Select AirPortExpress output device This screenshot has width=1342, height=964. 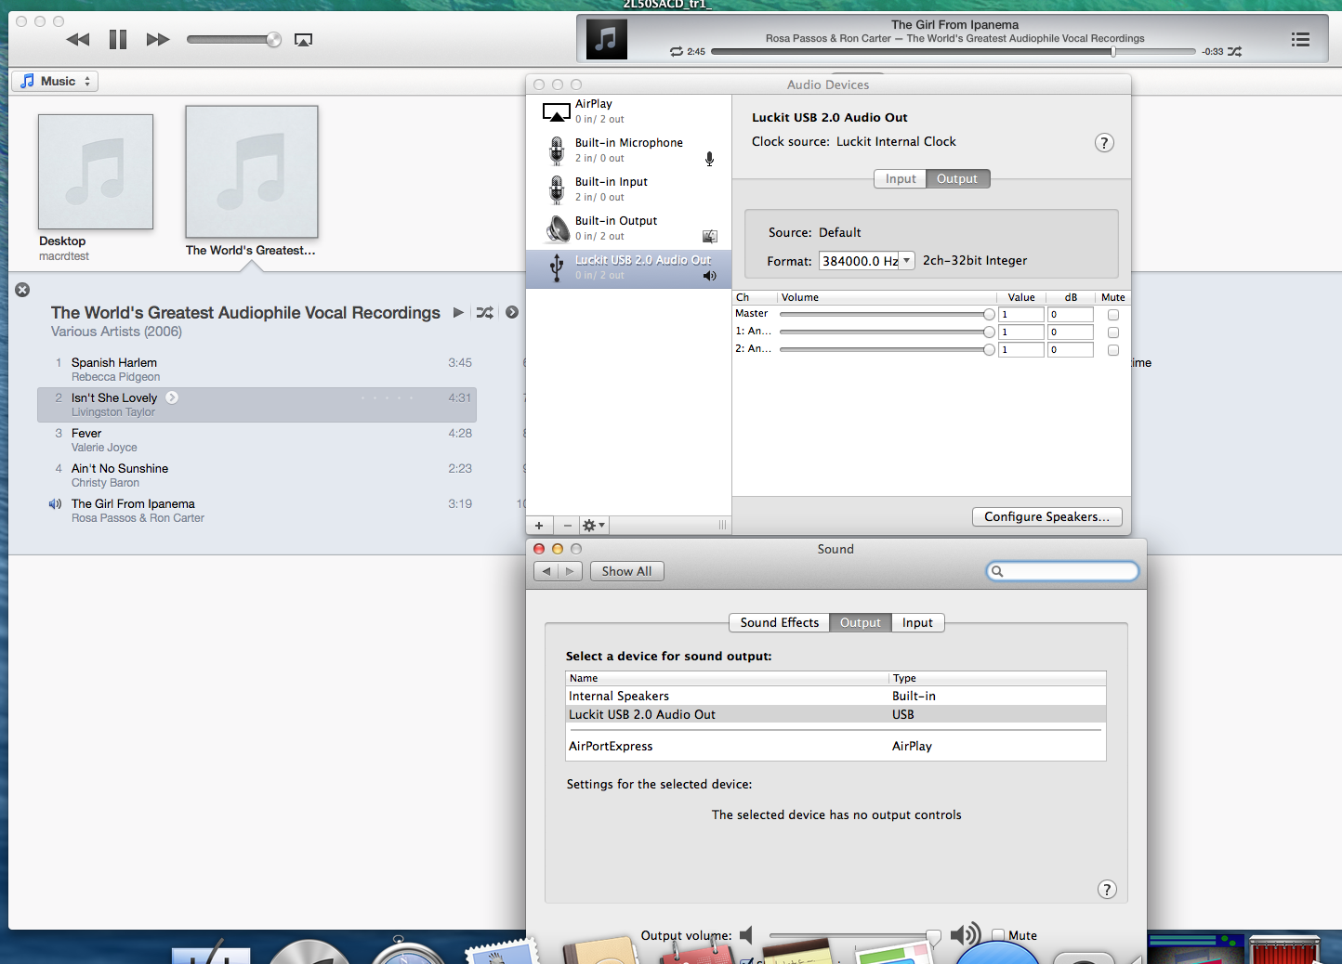click(x=835, y=746)
